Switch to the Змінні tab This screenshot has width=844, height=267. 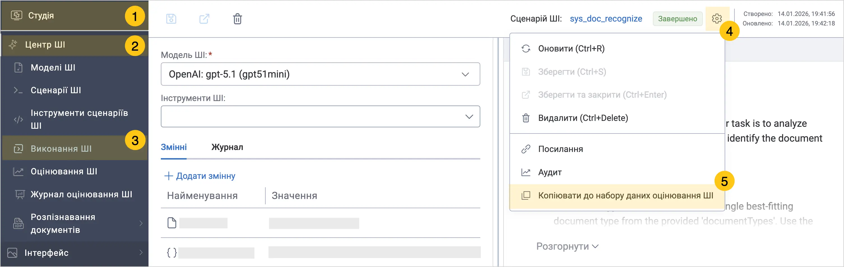pos(174,147)
